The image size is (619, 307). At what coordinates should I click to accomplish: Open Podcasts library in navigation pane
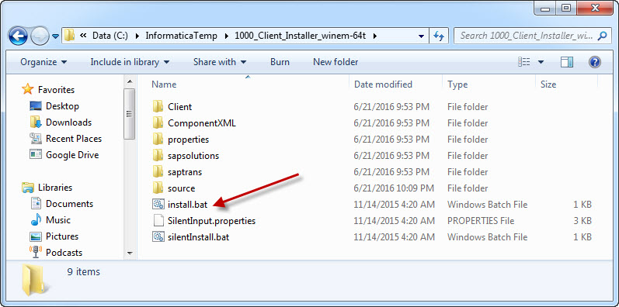coord(64,253)
